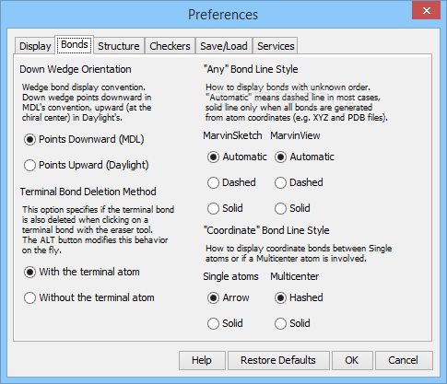The height and width of the screenshot is (384, 447).
Task: Choose Points Upward (Daylight) option
Action: point(87,165)
